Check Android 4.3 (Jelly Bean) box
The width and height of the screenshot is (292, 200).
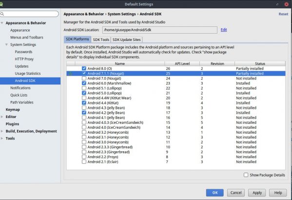(84, 108)
